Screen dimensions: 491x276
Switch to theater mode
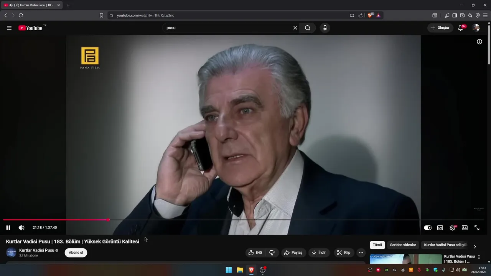(465, 228)
